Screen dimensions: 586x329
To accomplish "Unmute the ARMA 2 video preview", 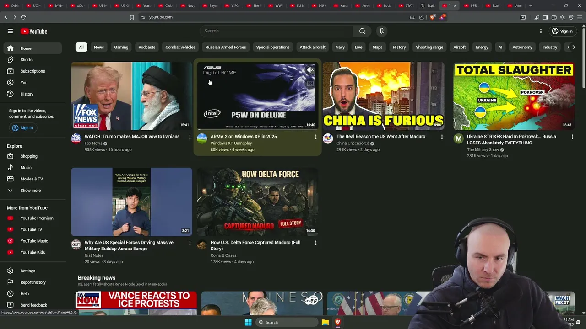I will [310, 70].
